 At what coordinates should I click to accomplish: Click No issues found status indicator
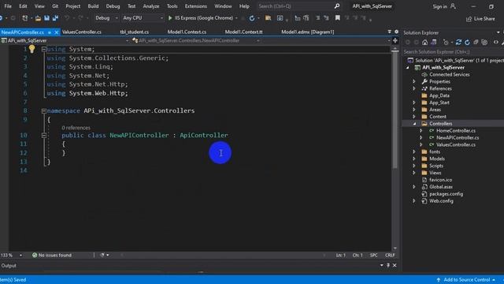tap(52, 255)
